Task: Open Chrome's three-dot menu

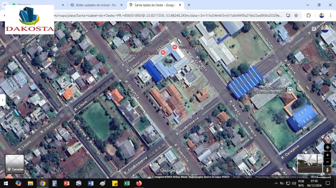Action: click(x=330, y=15)
